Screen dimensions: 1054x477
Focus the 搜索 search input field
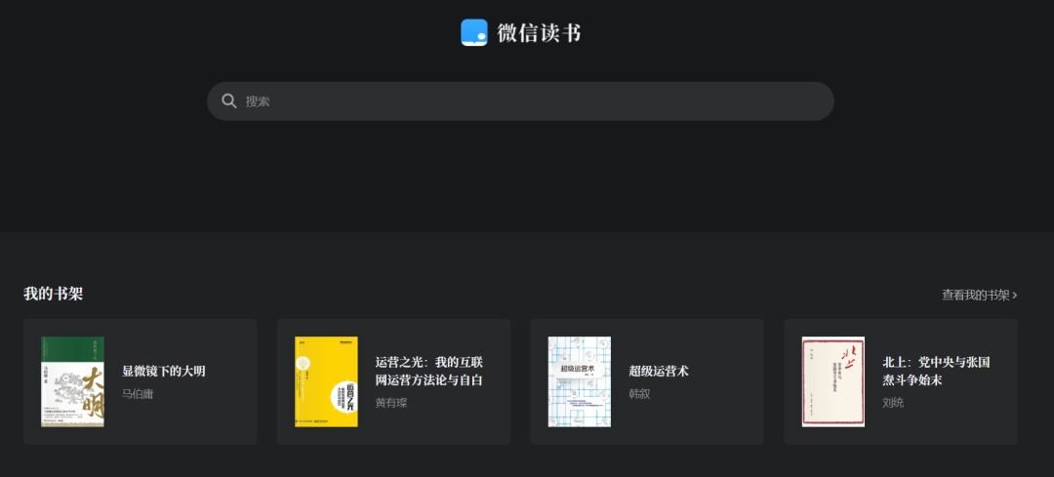(x=520, y=101)
